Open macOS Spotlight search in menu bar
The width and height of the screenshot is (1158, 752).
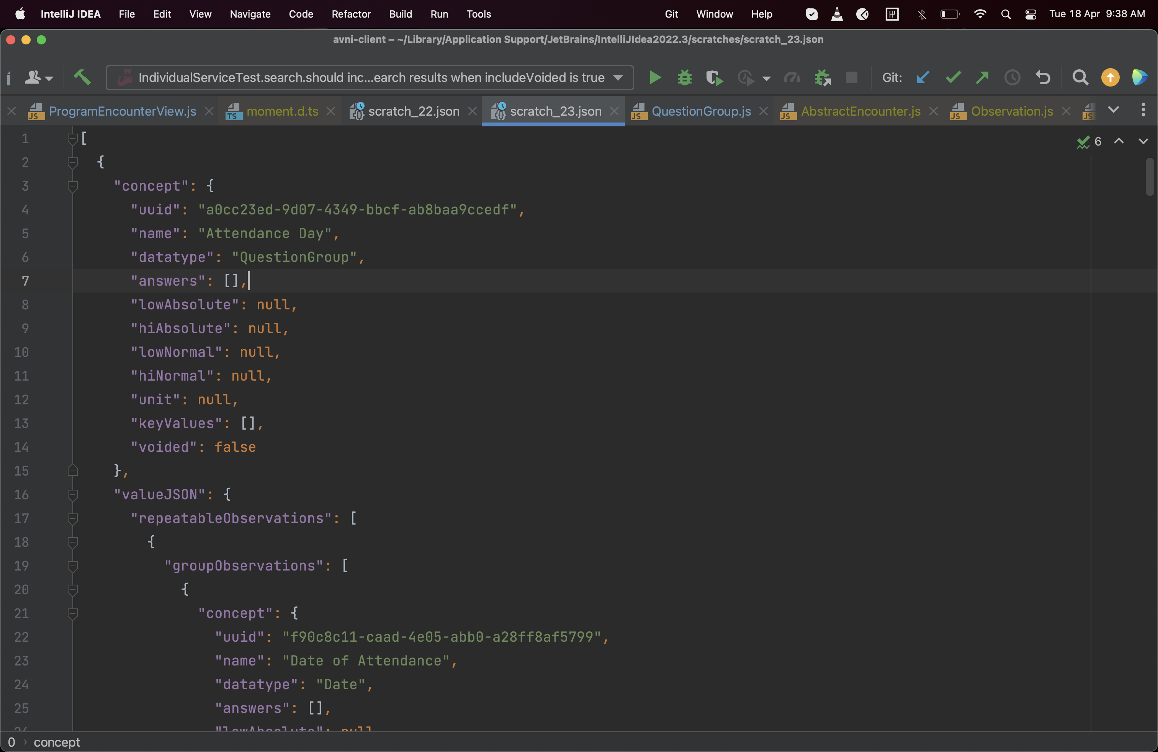(x=1006, y=14)
